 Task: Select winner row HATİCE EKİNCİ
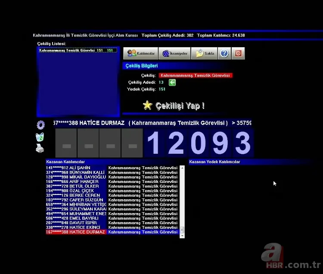click(x=112, y=227)
